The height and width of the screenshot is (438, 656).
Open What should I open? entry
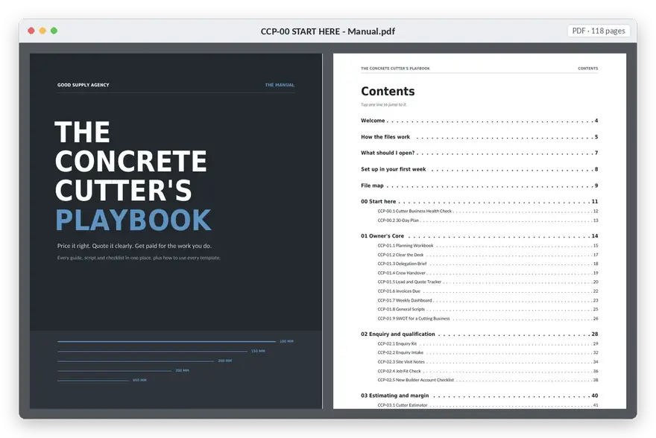479,153
